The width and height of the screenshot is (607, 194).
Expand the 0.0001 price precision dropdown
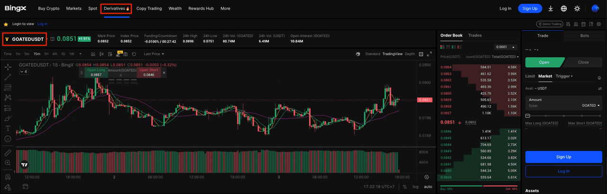[506, 47]
